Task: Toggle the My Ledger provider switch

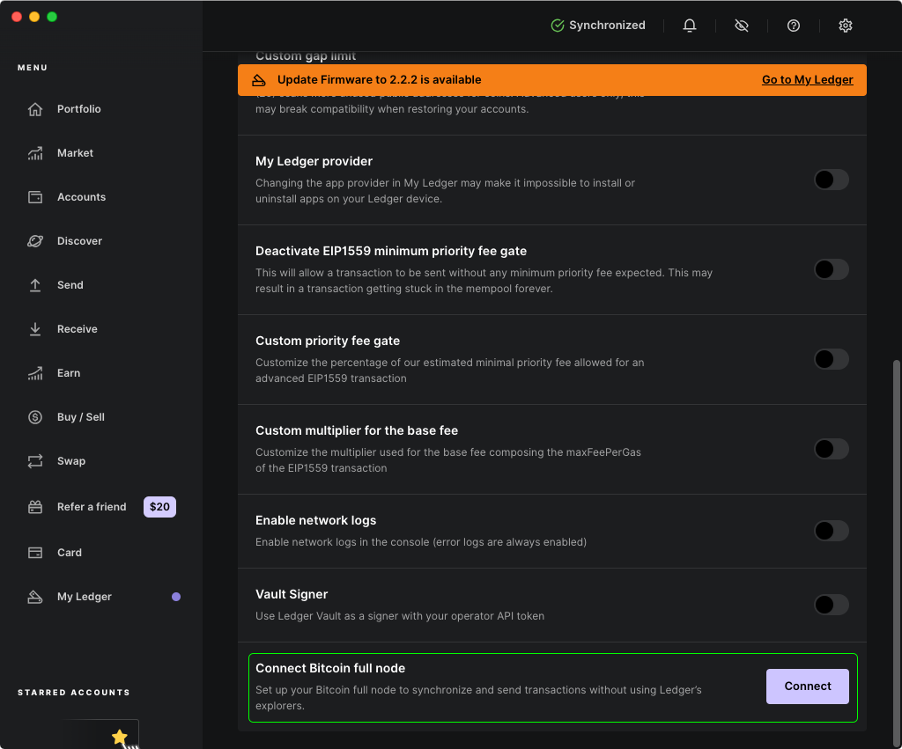Action: coord(832,180)
